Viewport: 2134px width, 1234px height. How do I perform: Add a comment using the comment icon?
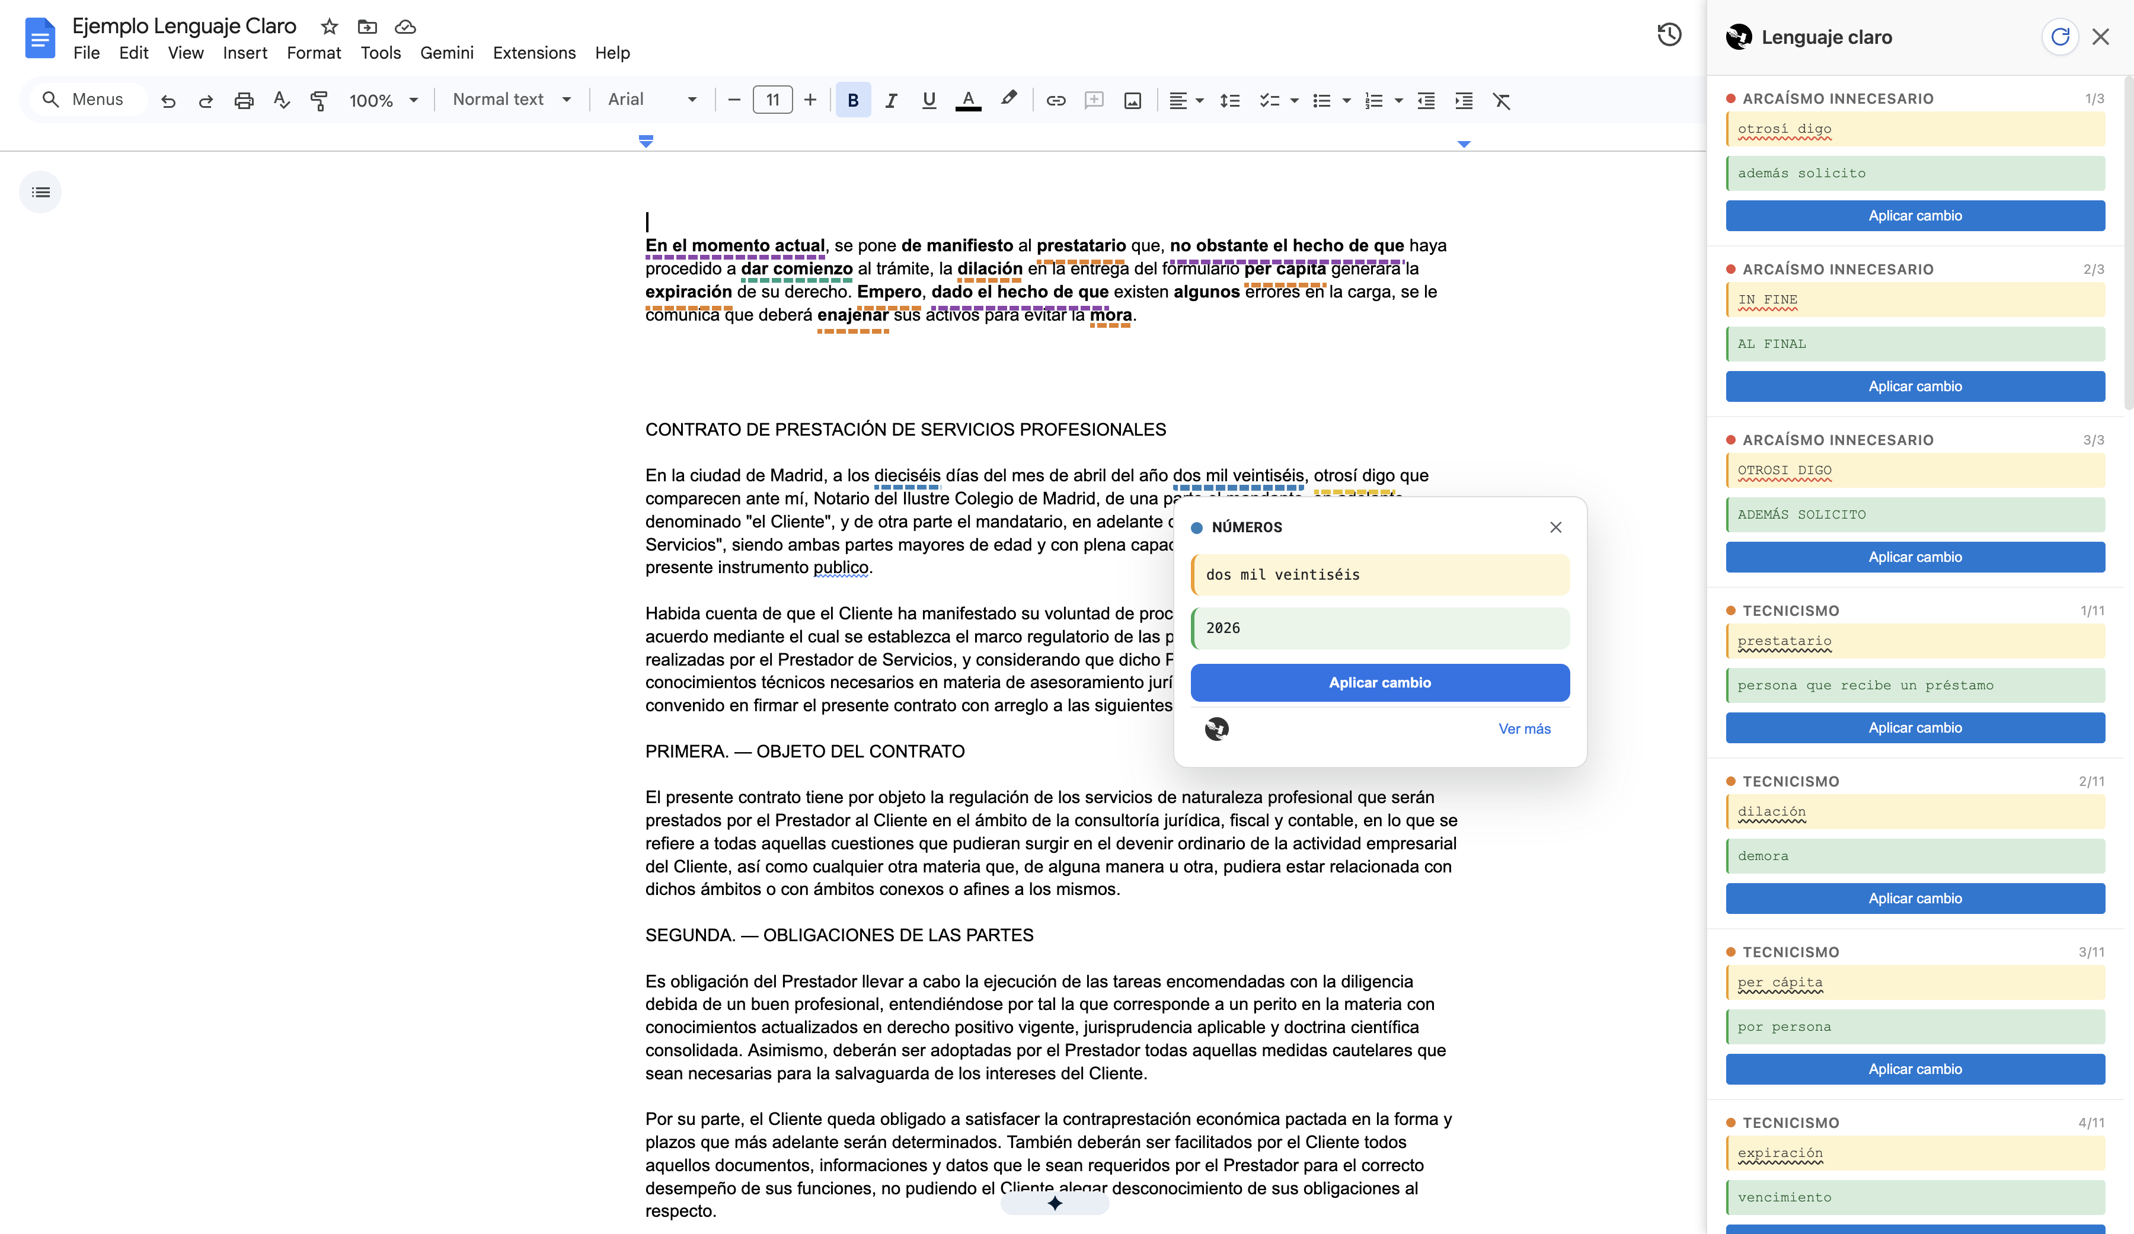tap(1094, 100)
